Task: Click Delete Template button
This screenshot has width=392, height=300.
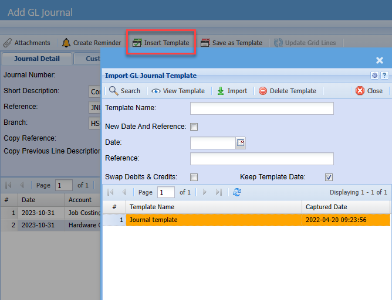Action: pos(288,91)
